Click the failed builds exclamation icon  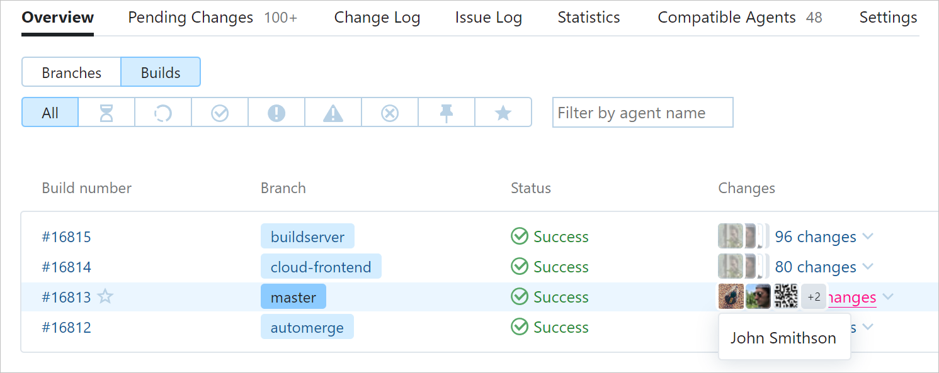tap(276, 113)
